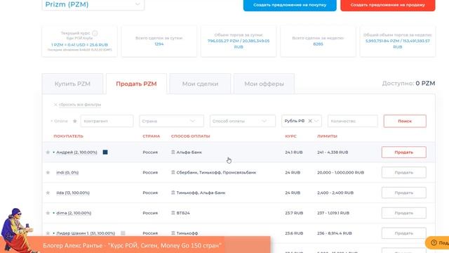Screen dimensions: 449x253
Task: Click Продать button for indi offer
Action: click(404, 173)
